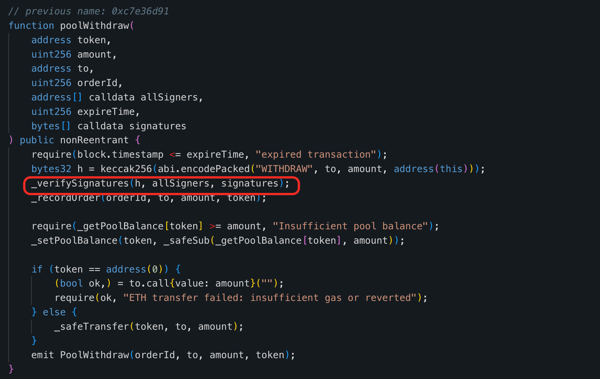Click the bytes[] calldata signatures parameter
Screen dimensions: 600x379
point(109,126)
